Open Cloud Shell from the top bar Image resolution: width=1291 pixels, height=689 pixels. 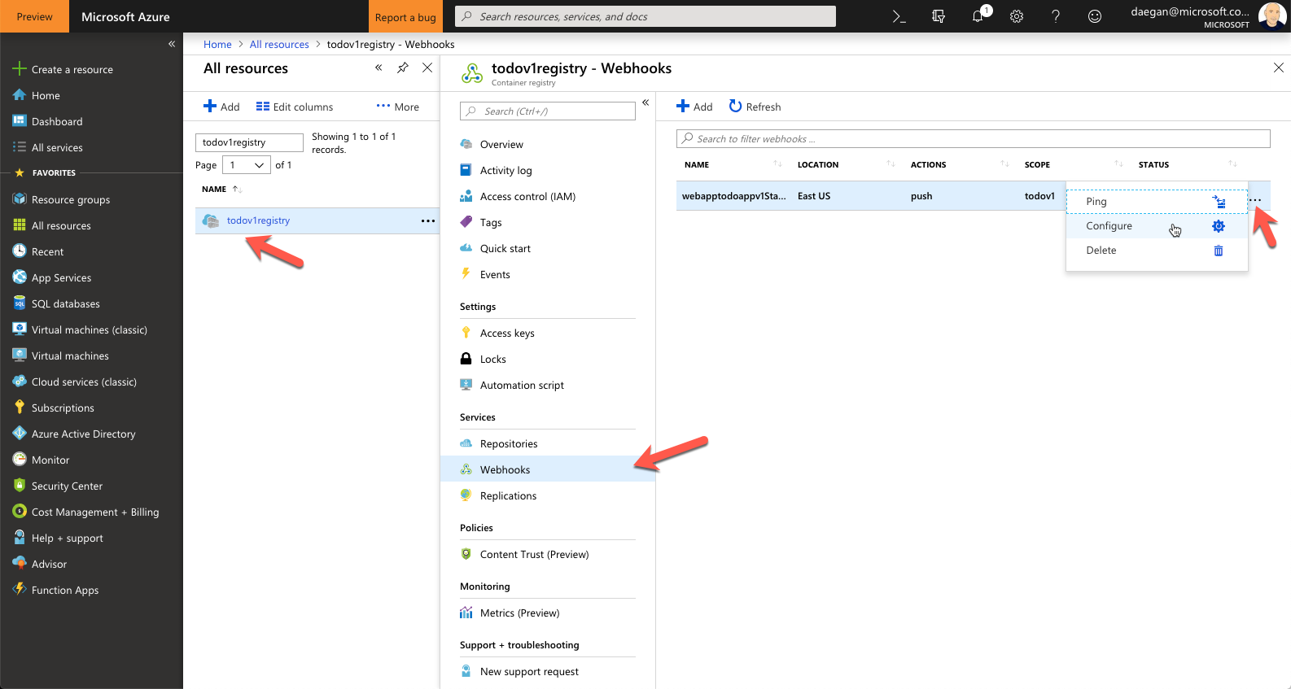coord(899,16)
